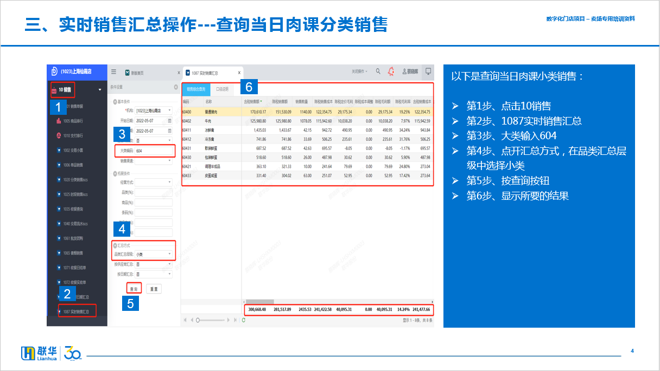Open the 按供应商汇总 dropdown

[154, 264]
